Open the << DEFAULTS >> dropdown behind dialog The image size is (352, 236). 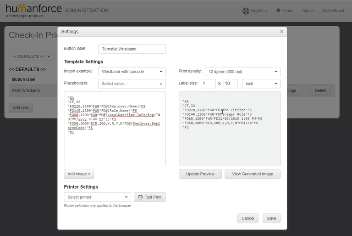(31, 56)
